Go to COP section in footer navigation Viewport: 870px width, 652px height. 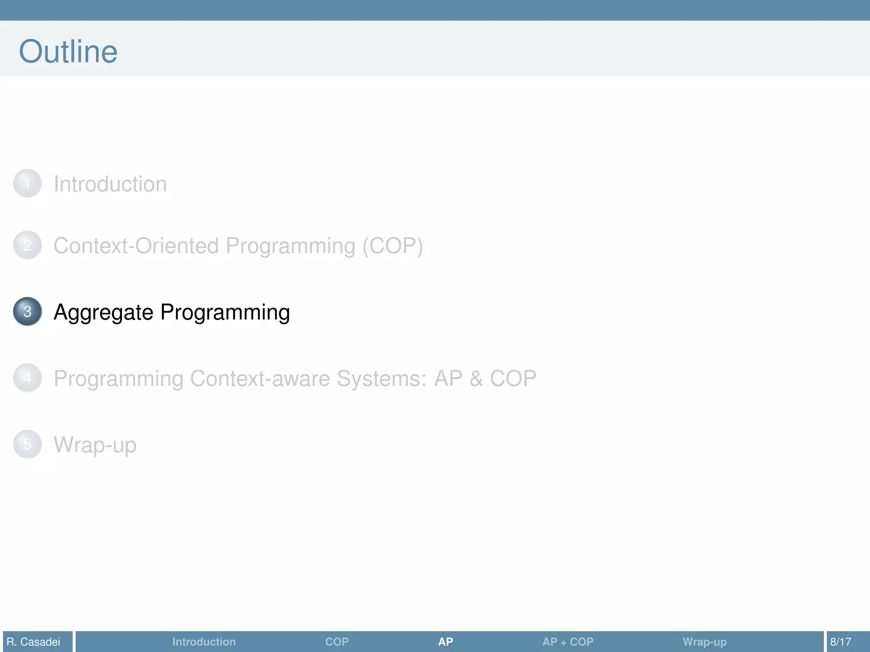(x=337, y=642)
